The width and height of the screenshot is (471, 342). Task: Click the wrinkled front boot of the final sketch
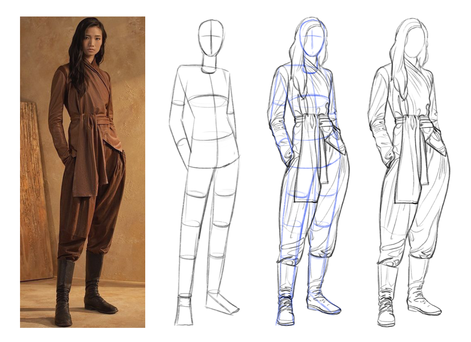pyautogui.click(x=387, y=302)
